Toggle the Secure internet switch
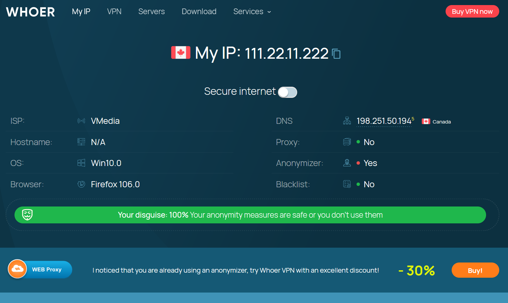The image size is (508, 303). 287,92
